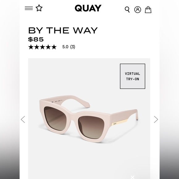Screen dimensions: 179x179
Task: Go to homepage via QUAY logo
Action: pyautogui.click(x=88, y=8)
